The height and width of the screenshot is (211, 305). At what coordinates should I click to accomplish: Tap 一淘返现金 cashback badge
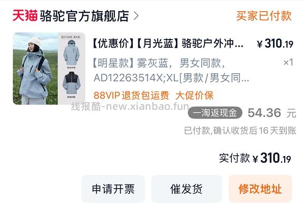point(215,112)
